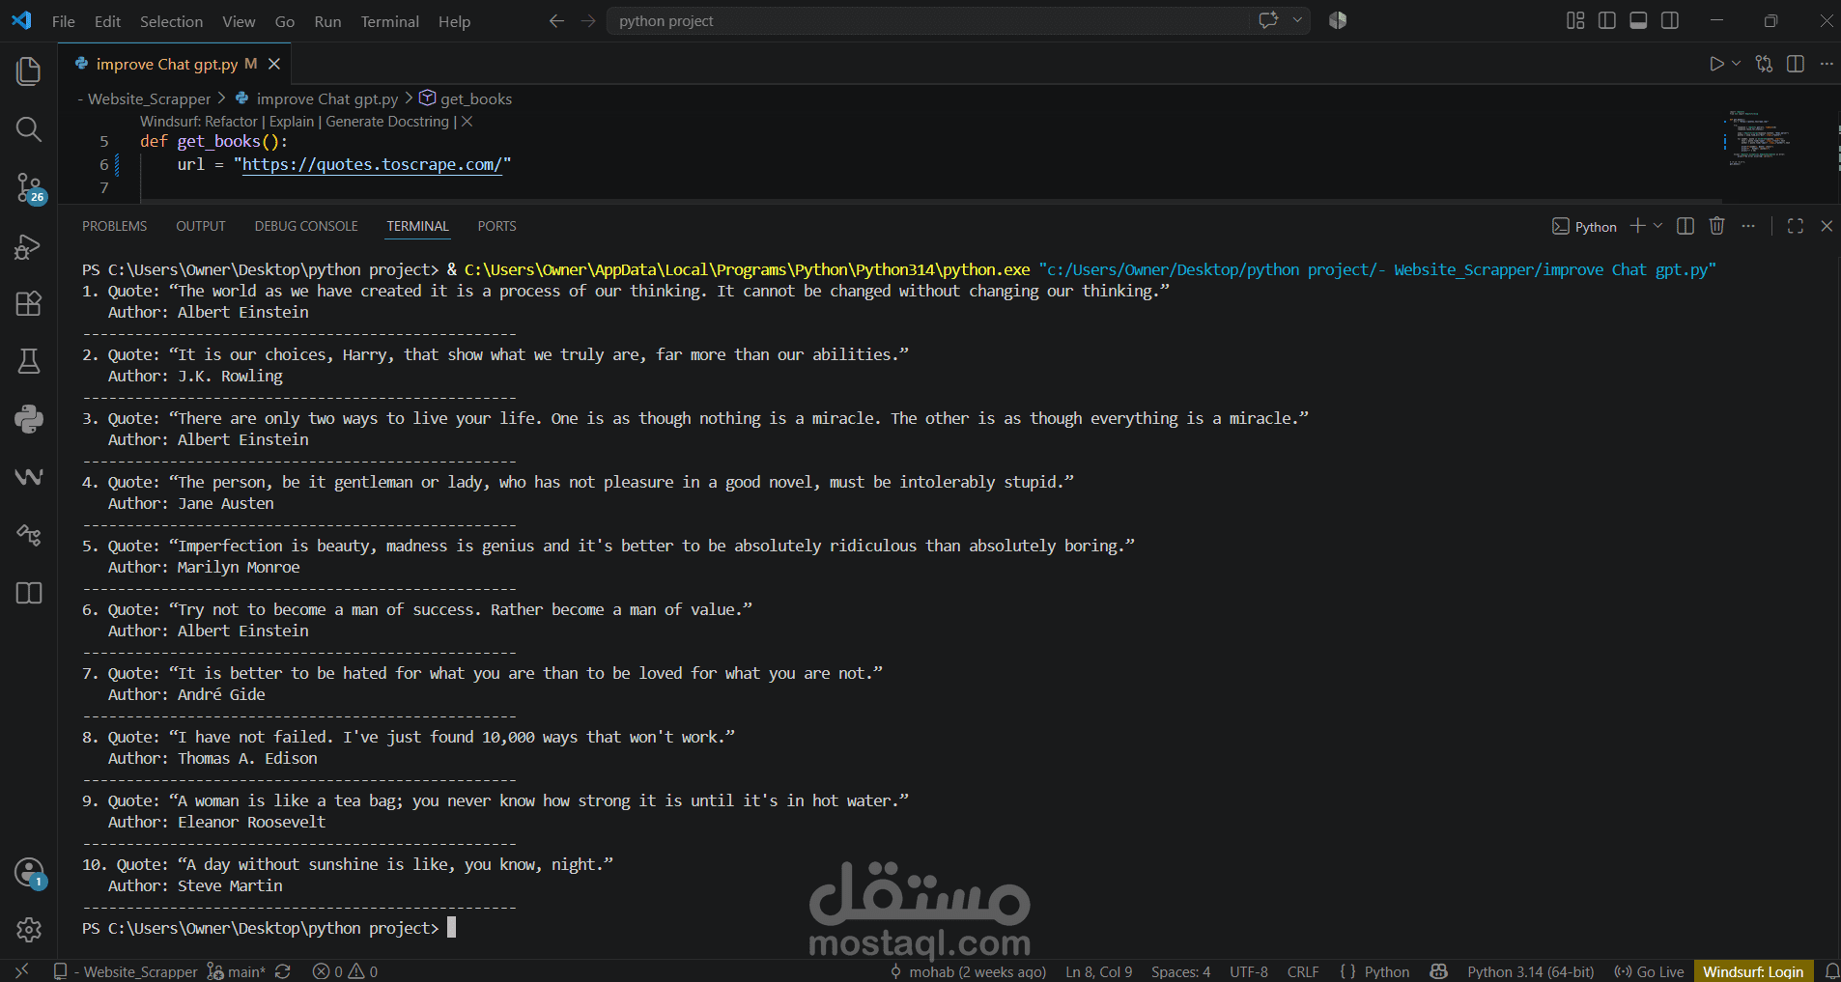Open the editor More Actions ellipsis

(x=1827, y=64)
